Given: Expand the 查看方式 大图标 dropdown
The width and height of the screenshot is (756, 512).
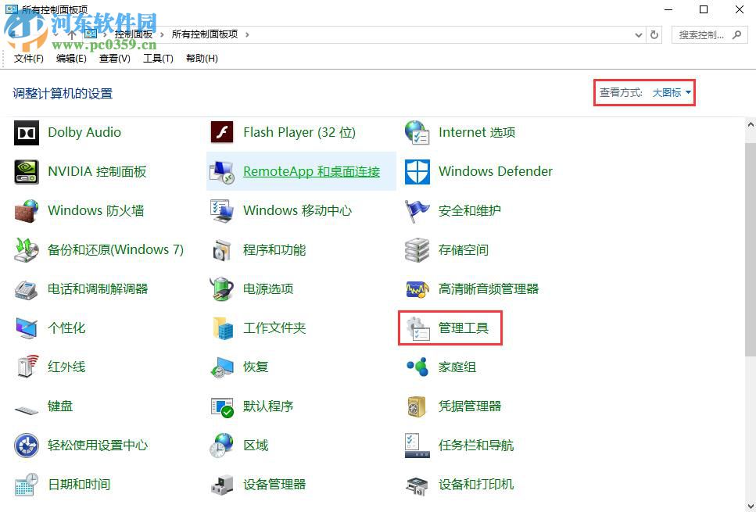Looking at the screenshot, I should coord(668,91).
